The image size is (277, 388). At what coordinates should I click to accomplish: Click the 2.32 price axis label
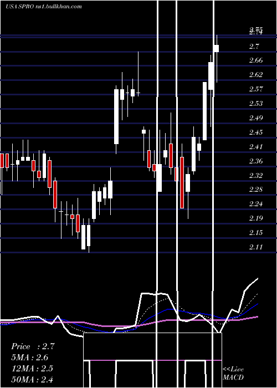point(256,176)
